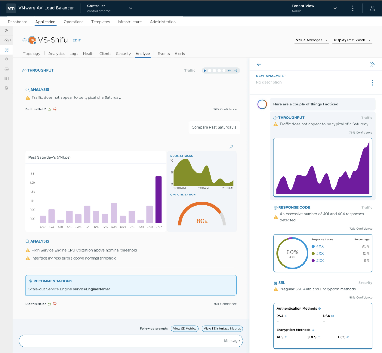The height and width of the screenshot is (353, 382).
Task: Open the Operations menu
Action: (74, 22)
